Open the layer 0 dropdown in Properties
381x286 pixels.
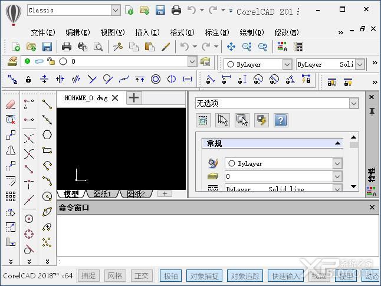point(337,176)
